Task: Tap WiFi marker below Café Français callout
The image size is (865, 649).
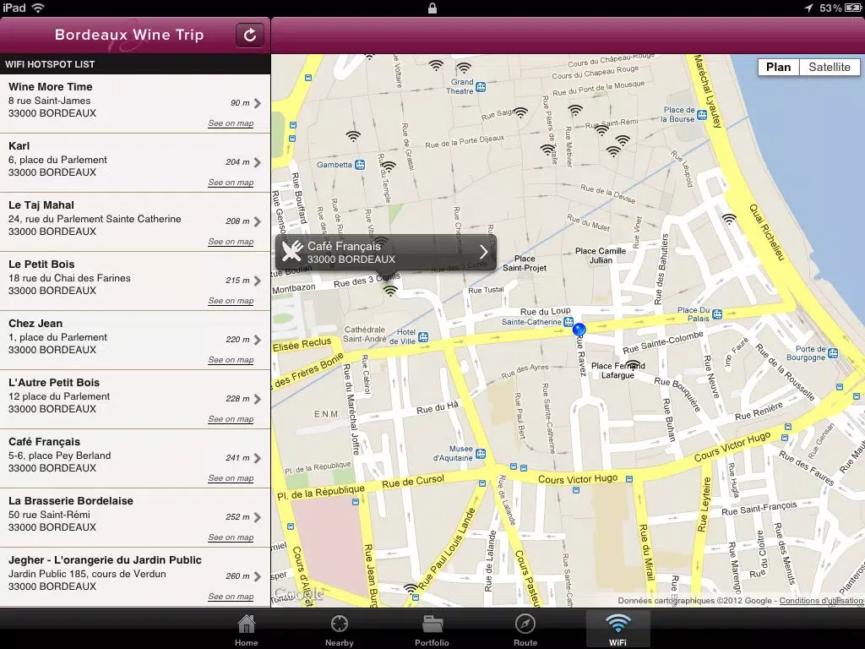Action: point(390,291)
